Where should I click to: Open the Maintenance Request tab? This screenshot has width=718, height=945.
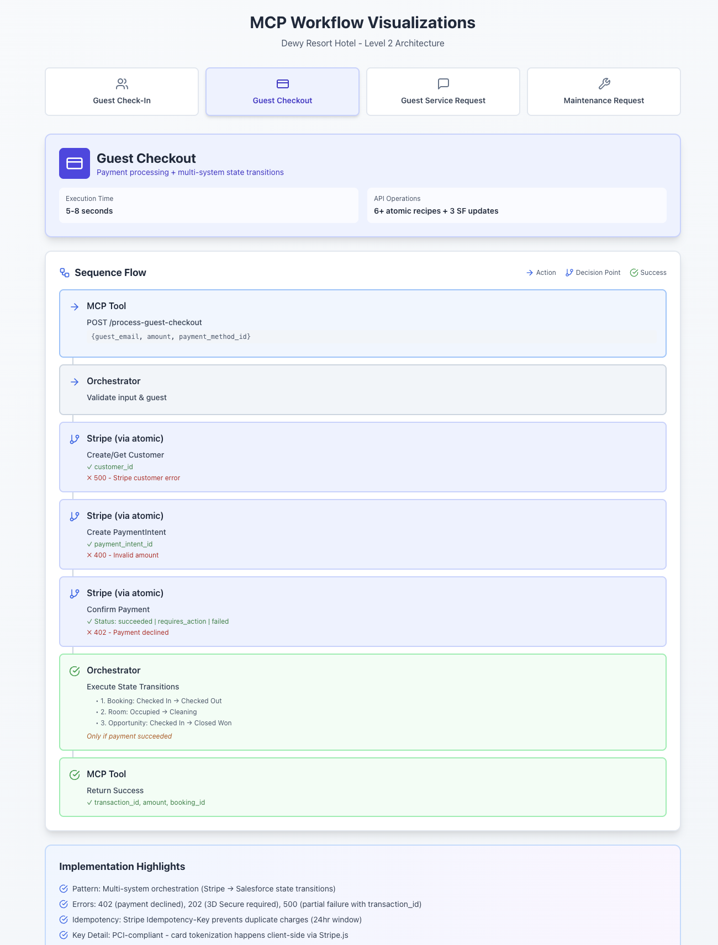pyautogui.click(x=604, y=92)
